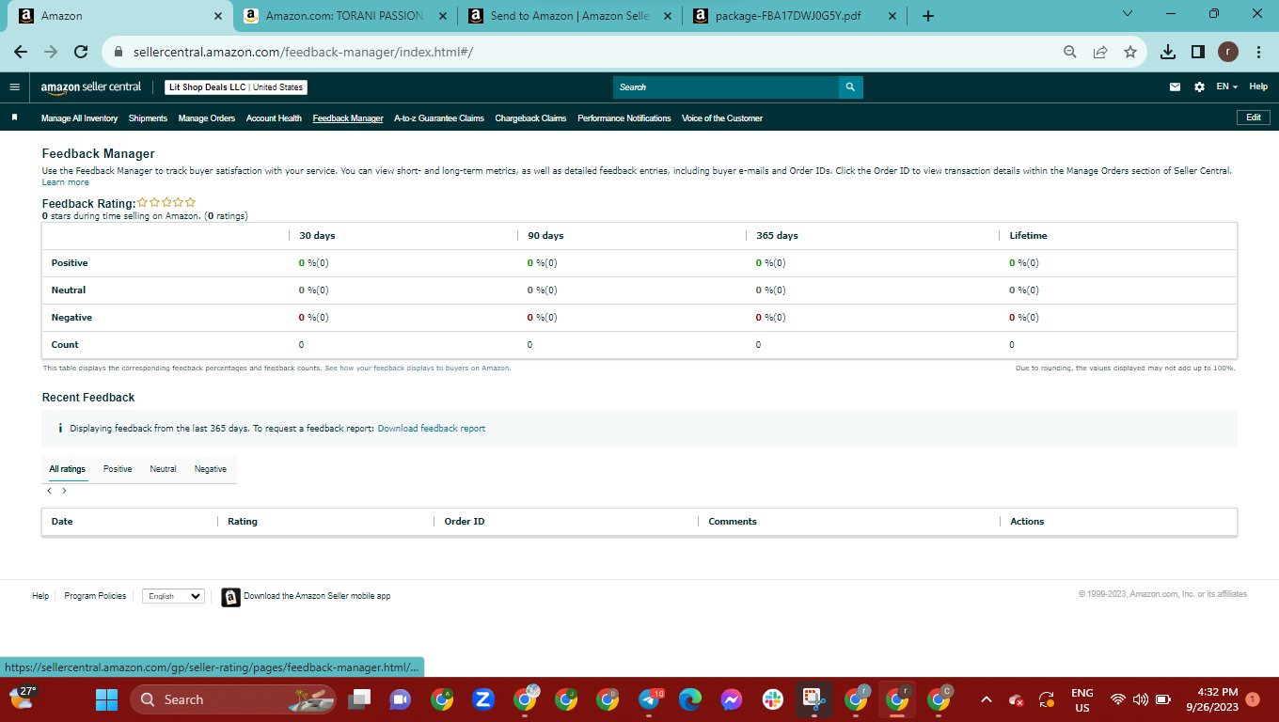
Task: Click the Learn more link
Action: point(66,182)
